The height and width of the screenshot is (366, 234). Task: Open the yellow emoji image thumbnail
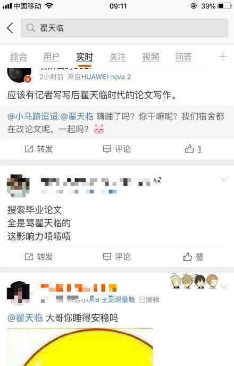[x=80, y=347]
